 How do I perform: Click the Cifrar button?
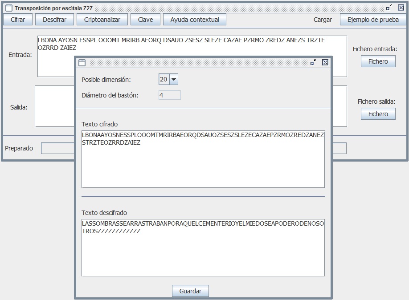coord(18,20)
